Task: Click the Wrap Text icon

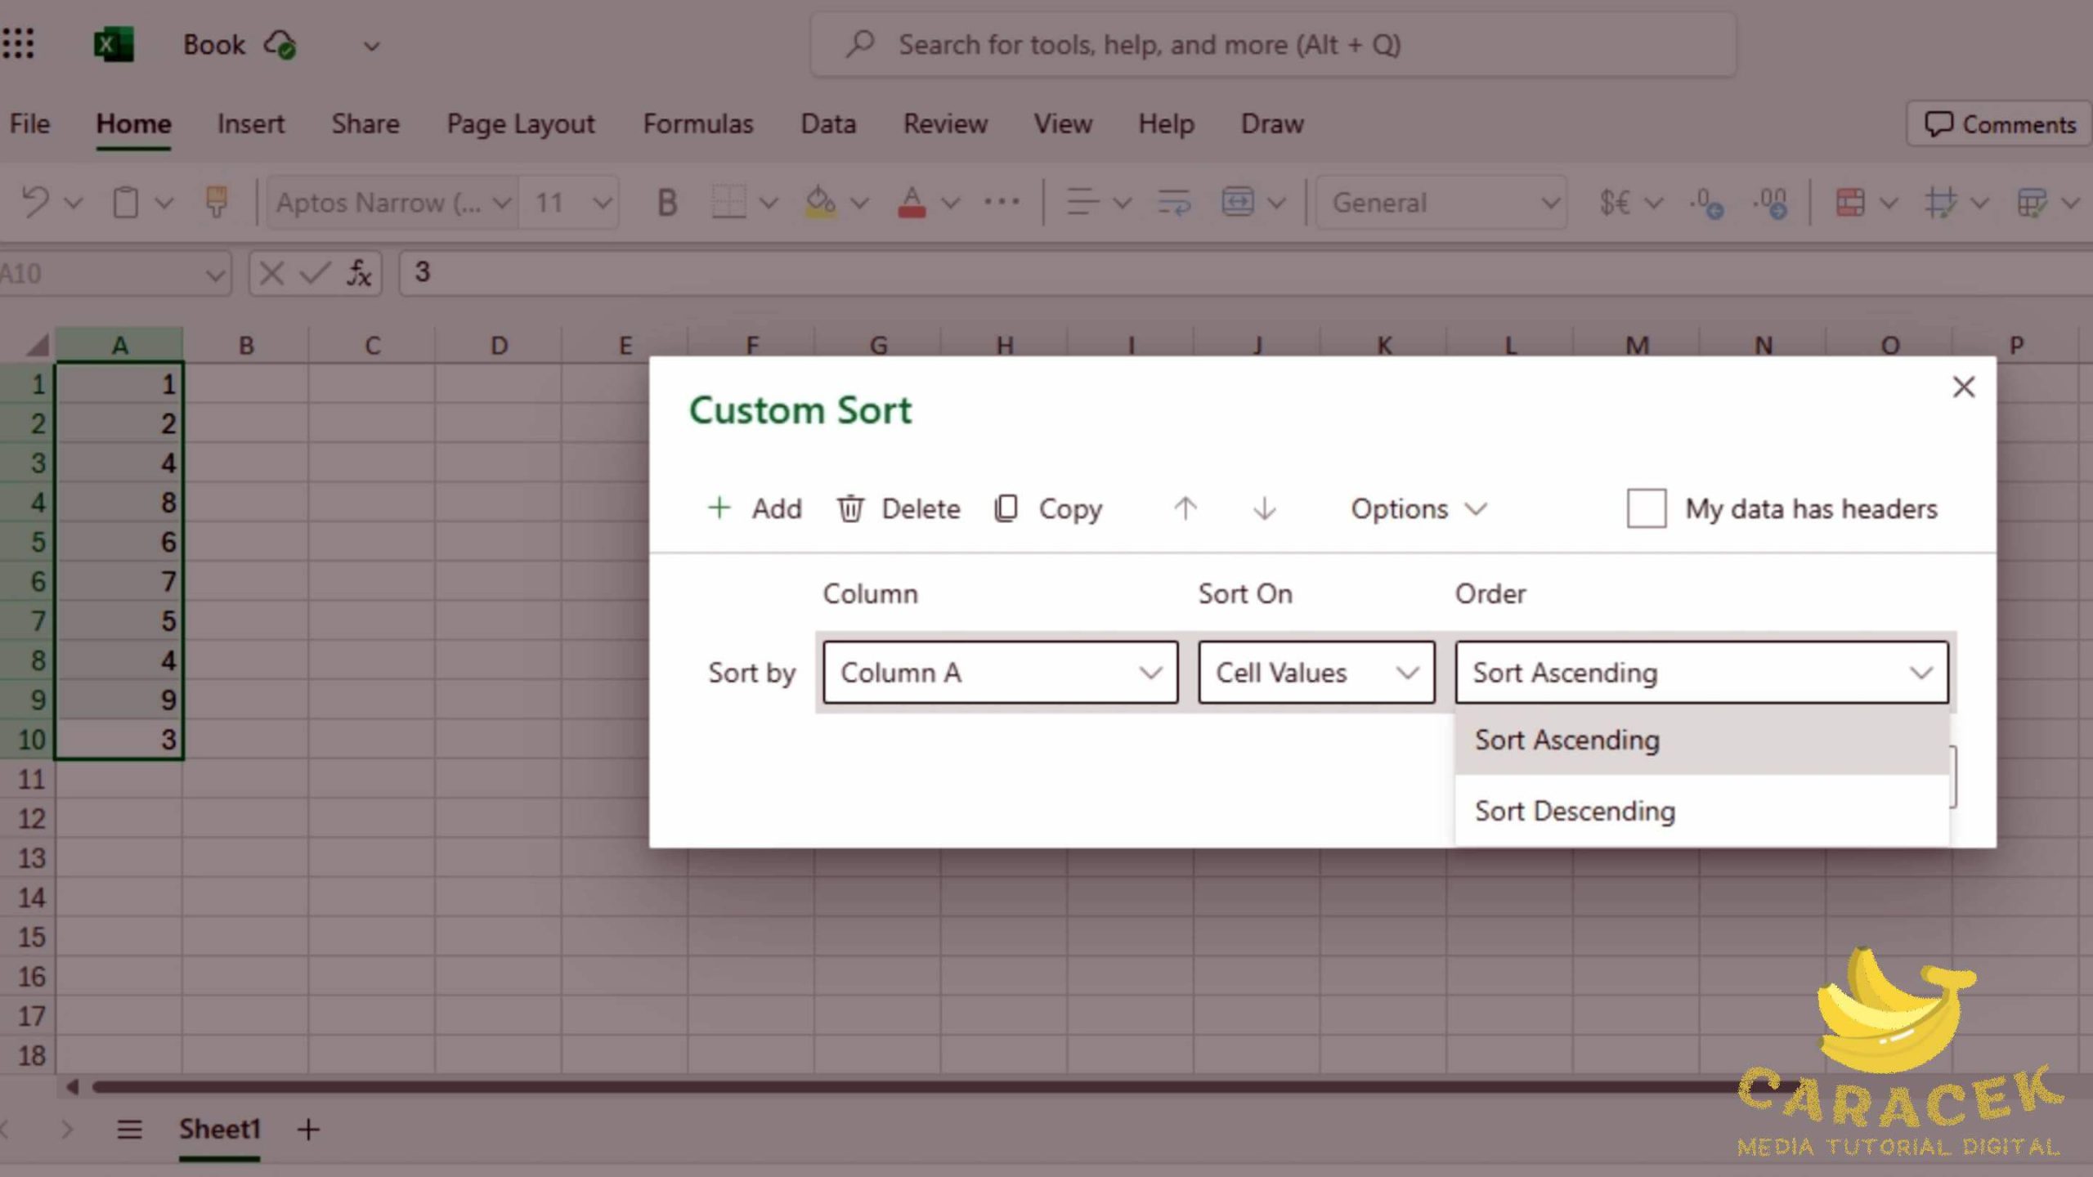Action: [x=1173, y=202]
